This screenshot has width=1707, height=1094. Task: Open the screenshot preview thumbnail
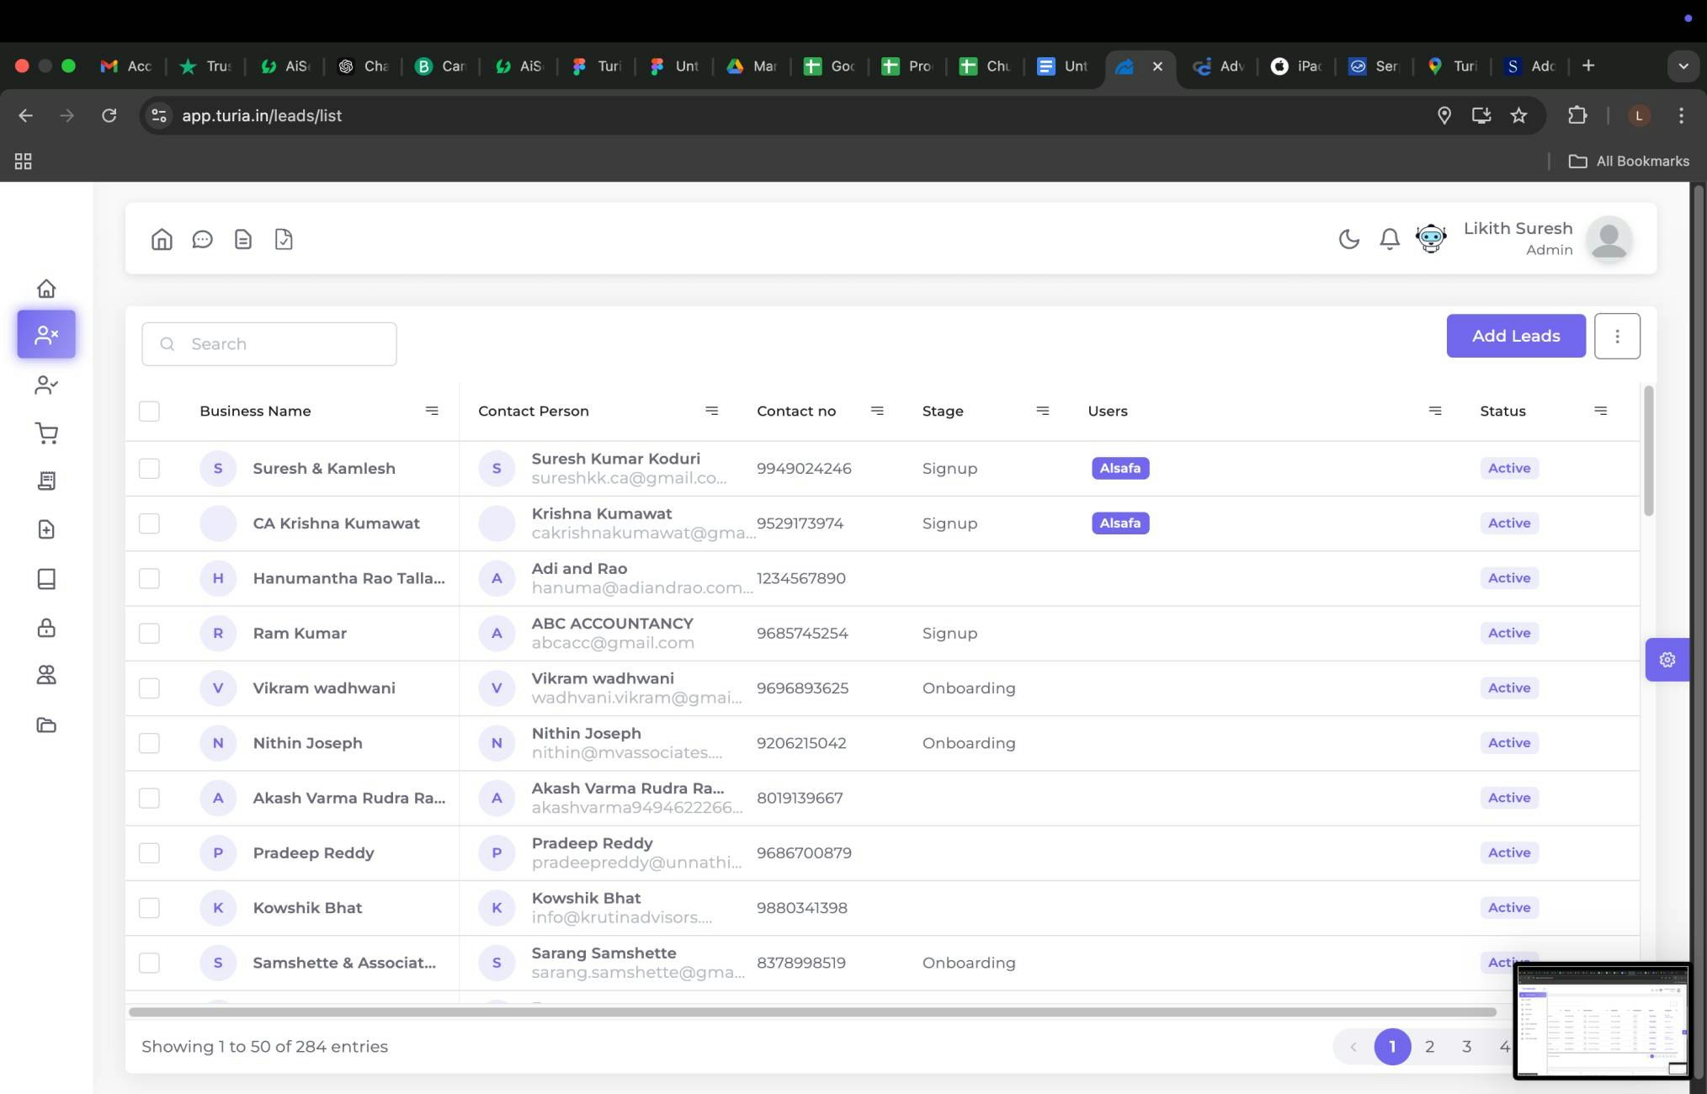tap(1602, 1021)
